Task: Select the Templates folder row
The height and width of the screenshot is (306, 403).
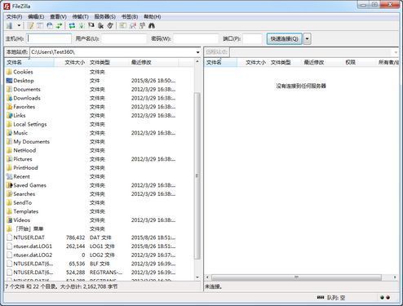Action: pos(100,211)
